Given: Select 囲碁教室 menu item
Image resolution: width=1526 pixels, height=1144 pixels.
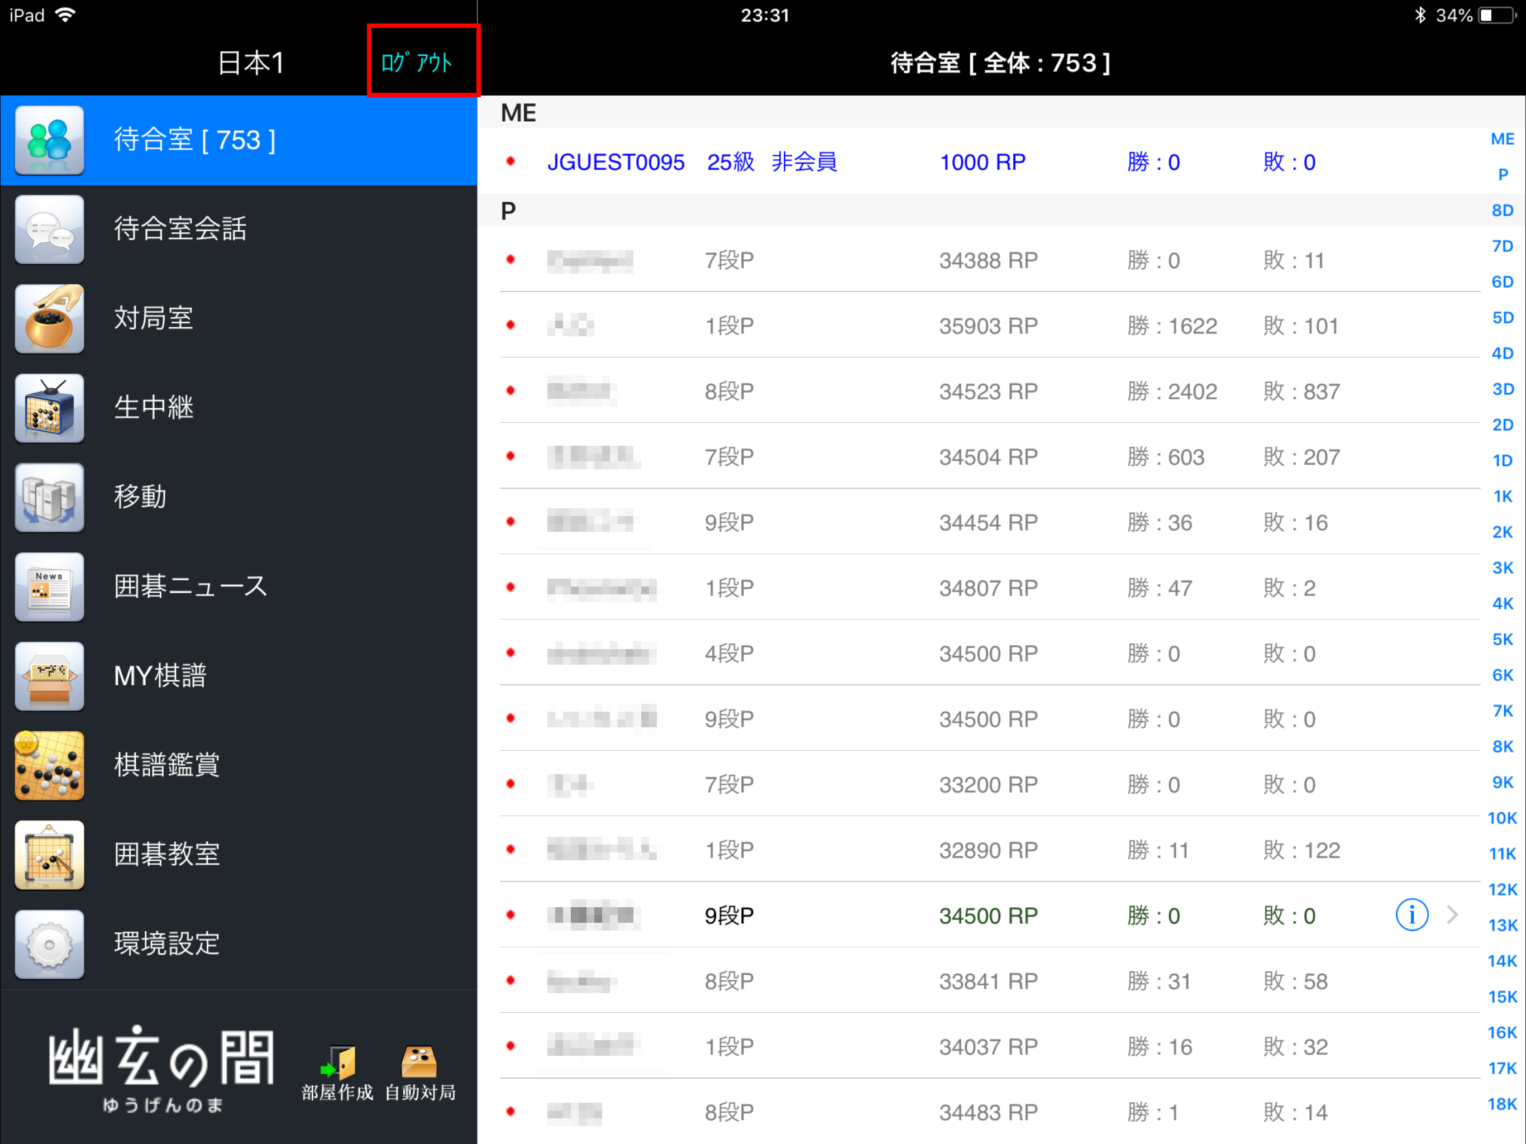Looking at the screenshot, I should (x=167, y=854).
